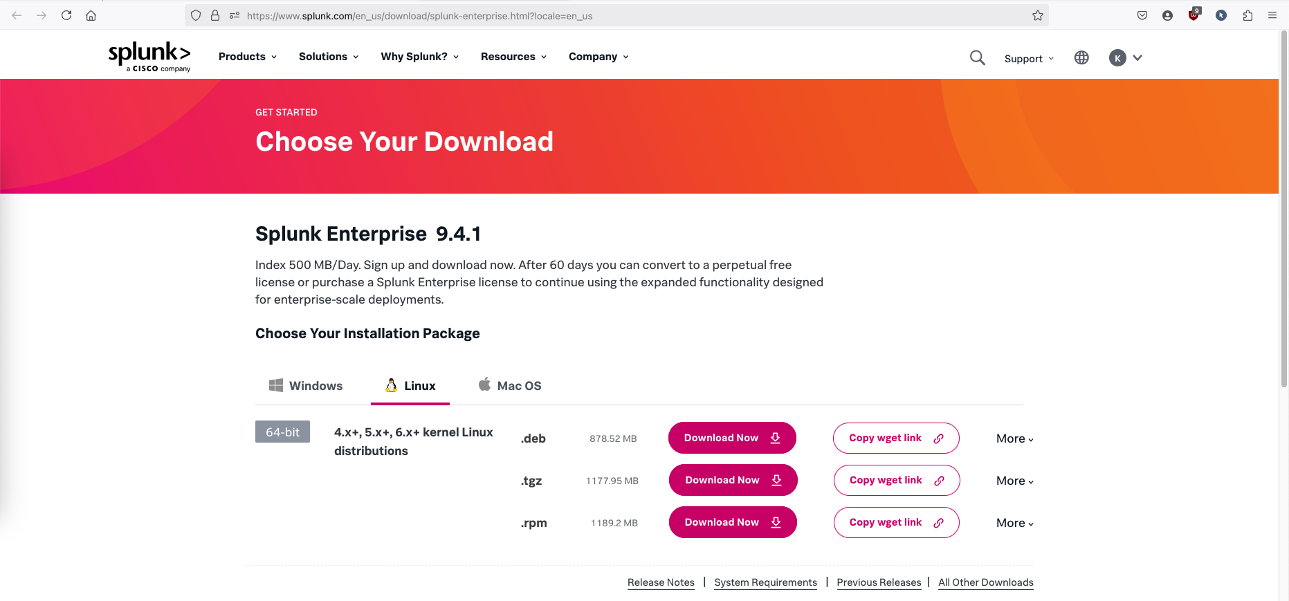Bookmark this page with the star icon
Screen dimensions: 1289x601
click(1037, 15)
